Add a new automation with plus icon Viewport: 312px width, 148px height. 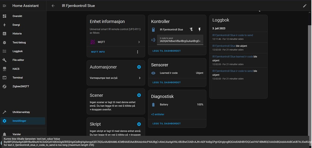pyautogui.click(x=139, y=67)
